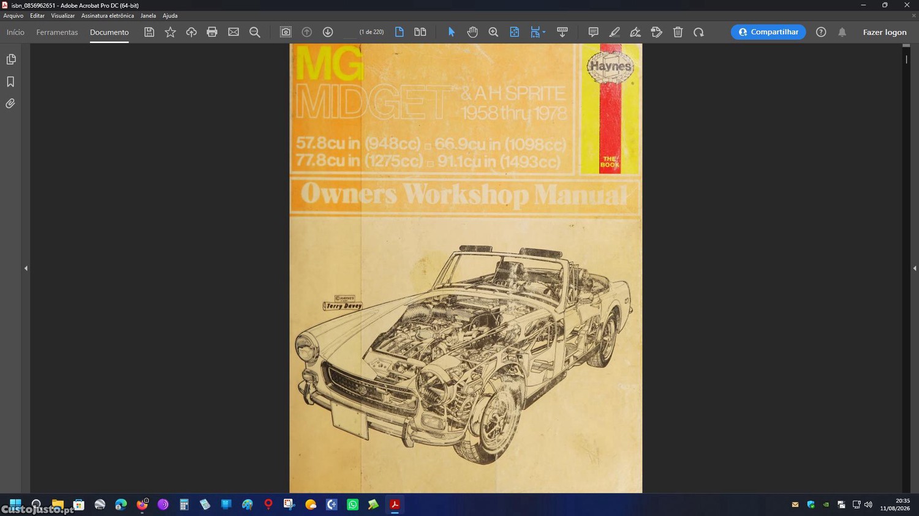Select the Documento tab
This screenshot has height=516, width=919.
point(109,32)
